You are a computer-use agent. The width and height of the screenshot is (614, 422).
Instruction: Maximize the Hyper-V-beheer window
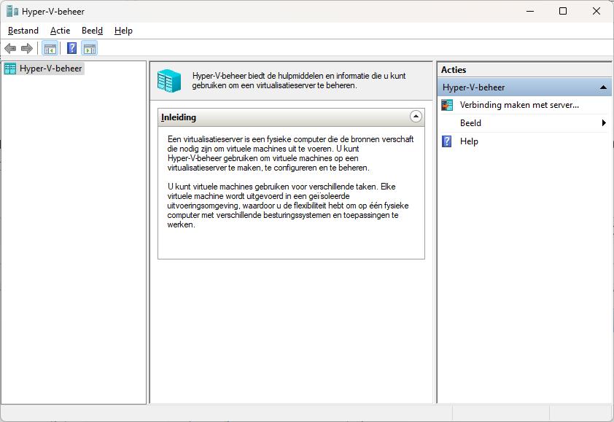(563, 11)
